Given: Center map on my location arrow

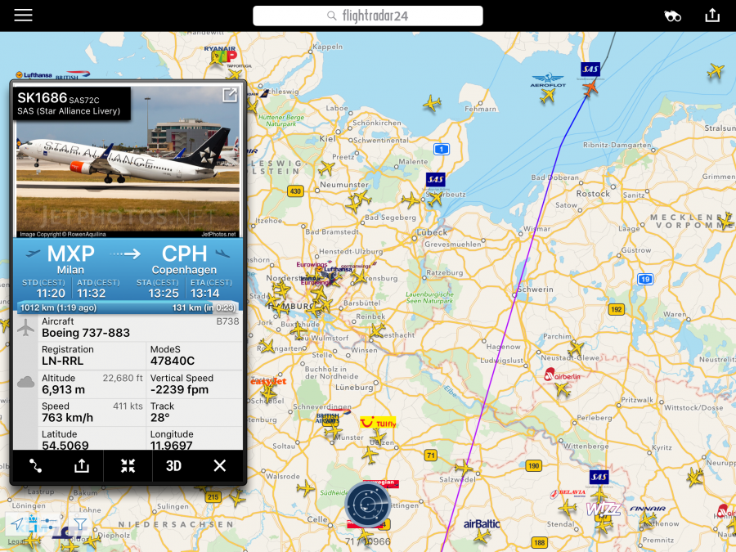Looking at the screenshot, I should [x=17, y=524].
